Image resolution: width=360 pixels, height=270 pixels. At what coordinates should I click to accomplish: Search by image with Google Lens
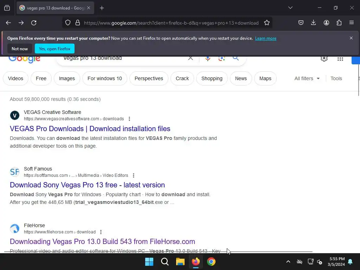[221, 58]
